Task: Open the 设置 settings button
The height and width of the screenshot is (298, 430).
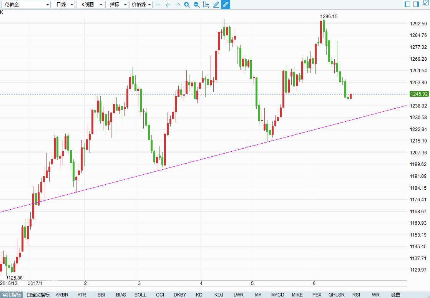Action: click(395, 295)
